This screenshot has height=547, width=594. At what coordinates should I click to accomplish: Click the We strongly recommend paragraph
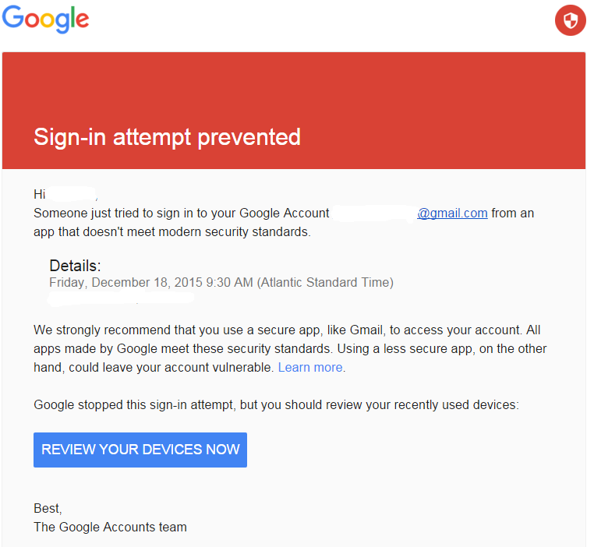[x=290, y=348]
